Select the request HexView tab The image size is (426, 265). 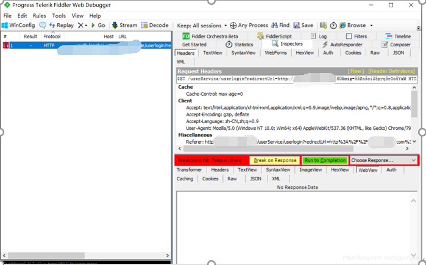(x=305, y=53)
